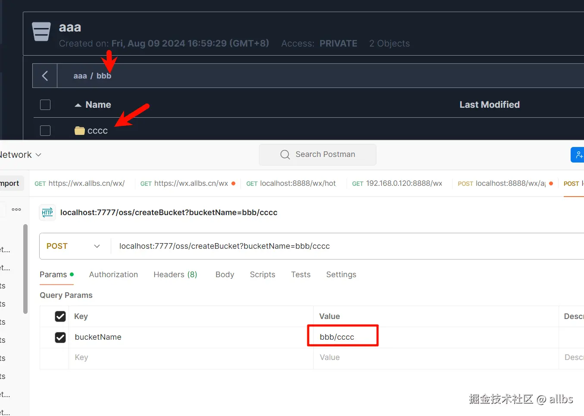Click aaa in the breadcrumb path
This screenshot has width=584, height=416.
point(80,76)
